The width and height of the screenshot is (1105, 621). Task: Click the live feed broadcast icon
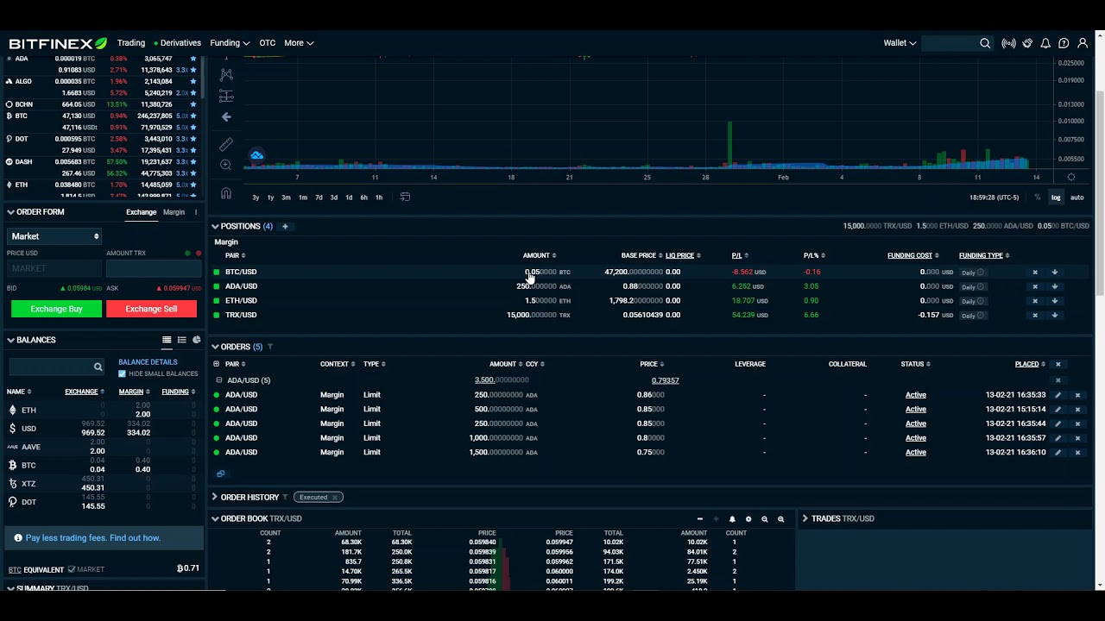point(1008,43)
